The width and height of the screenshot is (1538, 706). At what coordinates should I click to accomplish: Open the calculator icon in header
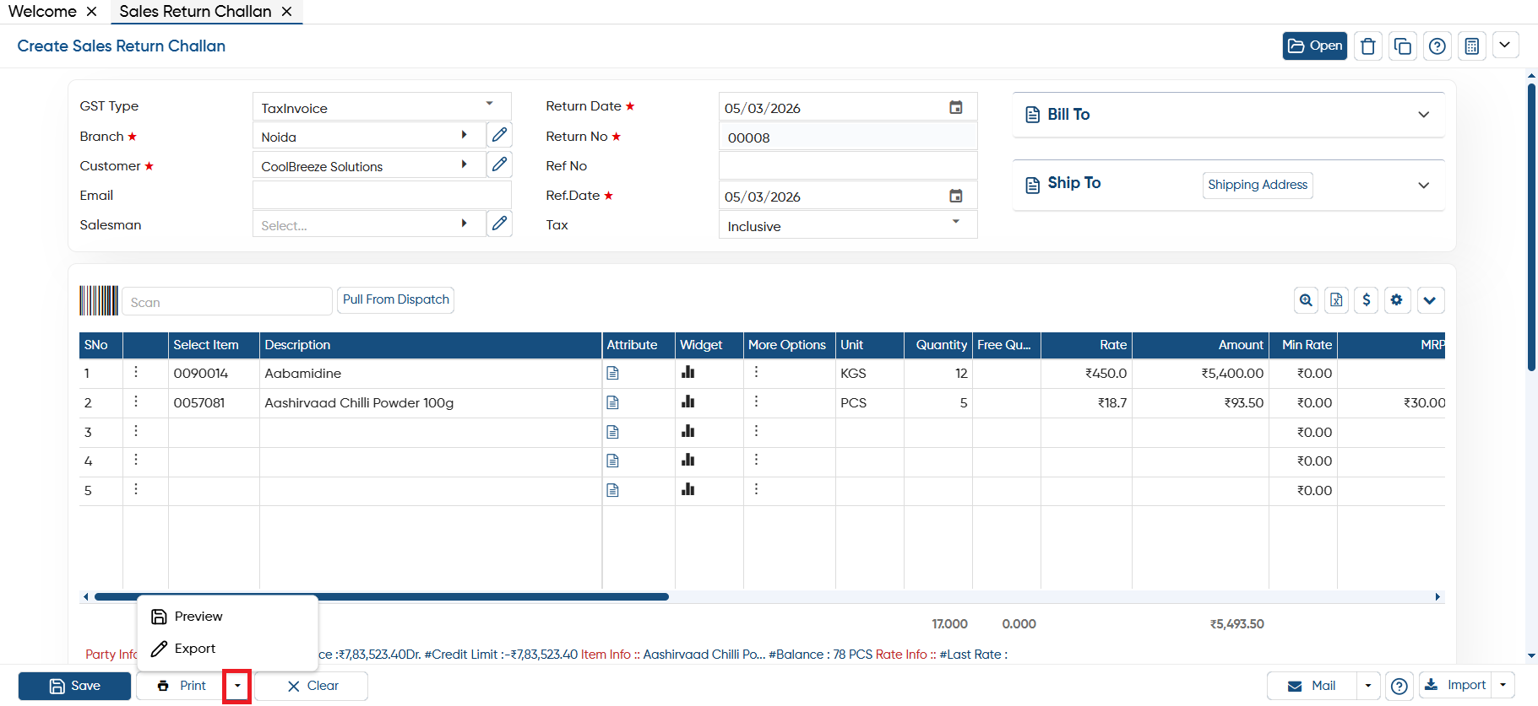point(1471,46)
